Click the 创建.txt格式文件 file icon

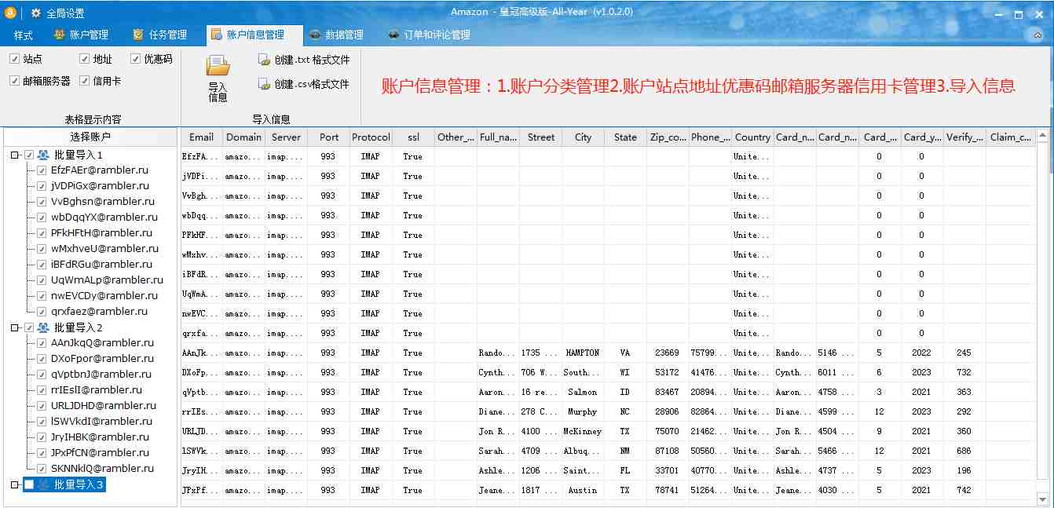[x=264, y=60]
